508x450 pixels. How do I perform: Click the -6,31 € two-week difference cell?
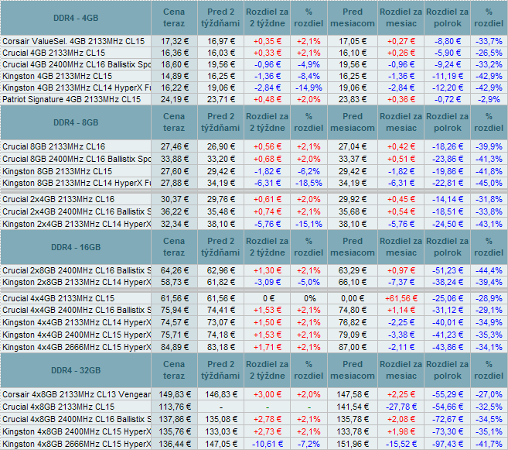(268, 183)
